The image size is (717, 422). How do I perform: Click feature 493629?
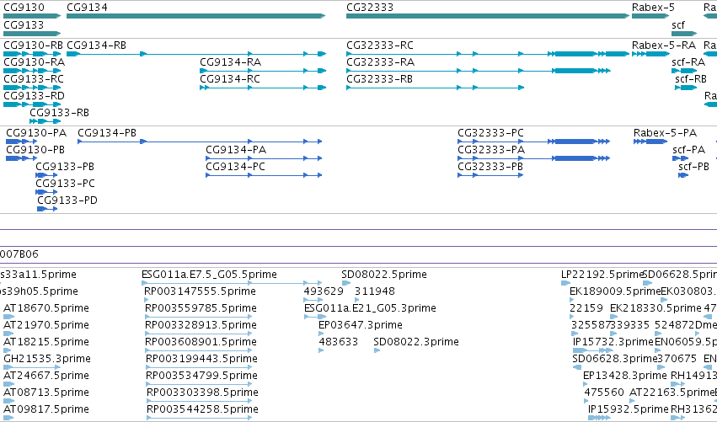pyautogui.click(x=324, y=291)
